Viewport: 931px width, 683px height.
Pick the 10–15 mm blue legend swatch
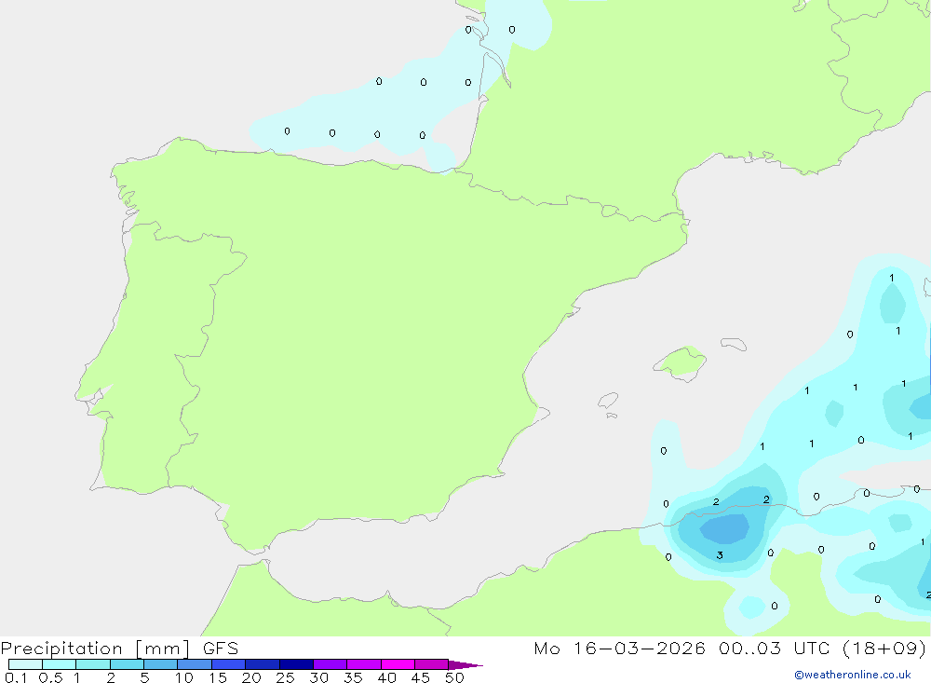pyautogui.click(x=195, y=664)
